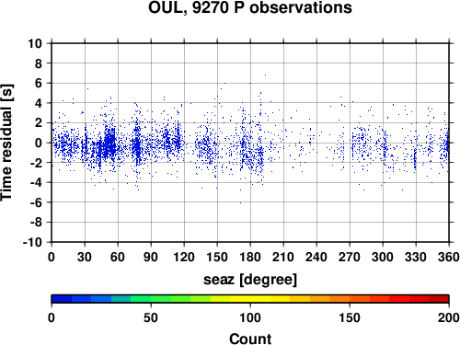Click the y-axis tick label 10
The image size is (460, 345).
point(35,43)
